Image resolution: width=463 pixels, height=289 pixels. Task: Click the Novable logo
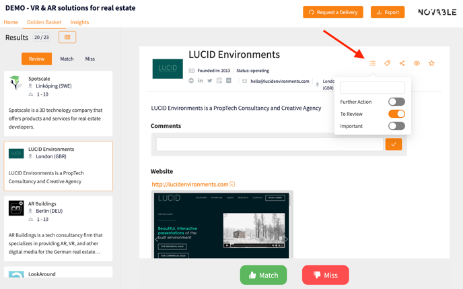coord(437,12)
